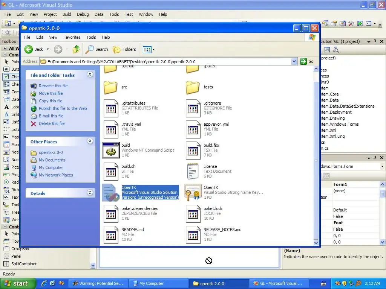Select the RELEASE_NOTES.md file icon

click(x=193, y=235)
